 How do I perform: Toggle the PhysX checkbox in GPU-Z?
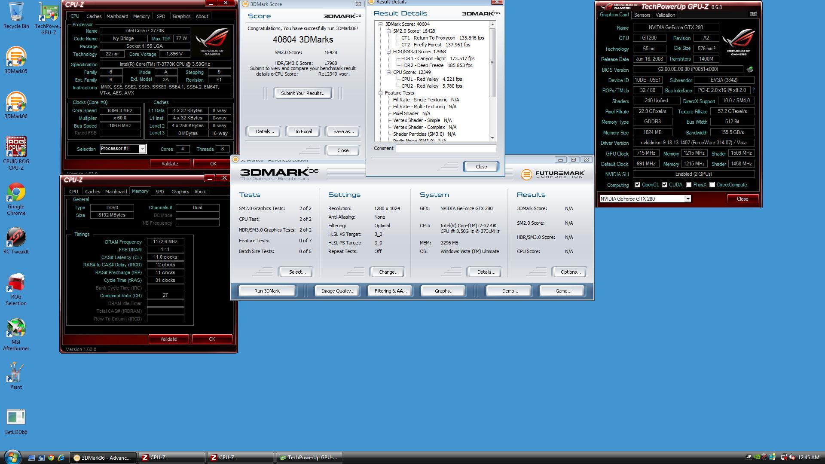click(x=689, y=185)
